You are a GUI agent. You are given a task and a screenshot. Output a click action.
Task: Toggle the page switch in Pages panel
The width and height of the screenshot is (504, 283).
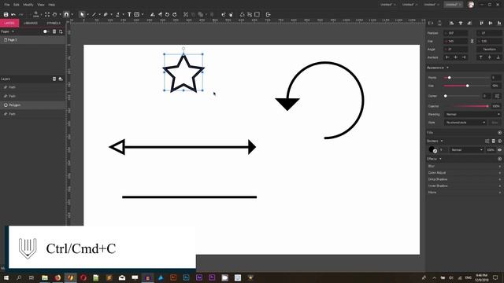pyautogui.click(x=46, y=31)
